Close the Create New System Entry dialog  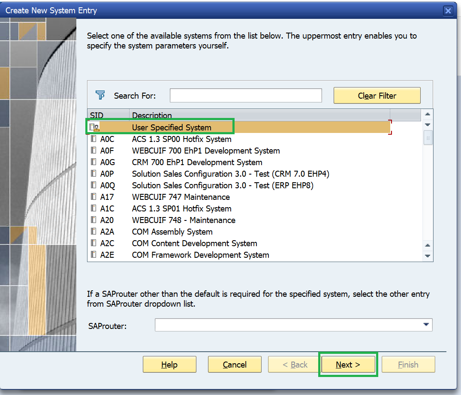point(448,11)
